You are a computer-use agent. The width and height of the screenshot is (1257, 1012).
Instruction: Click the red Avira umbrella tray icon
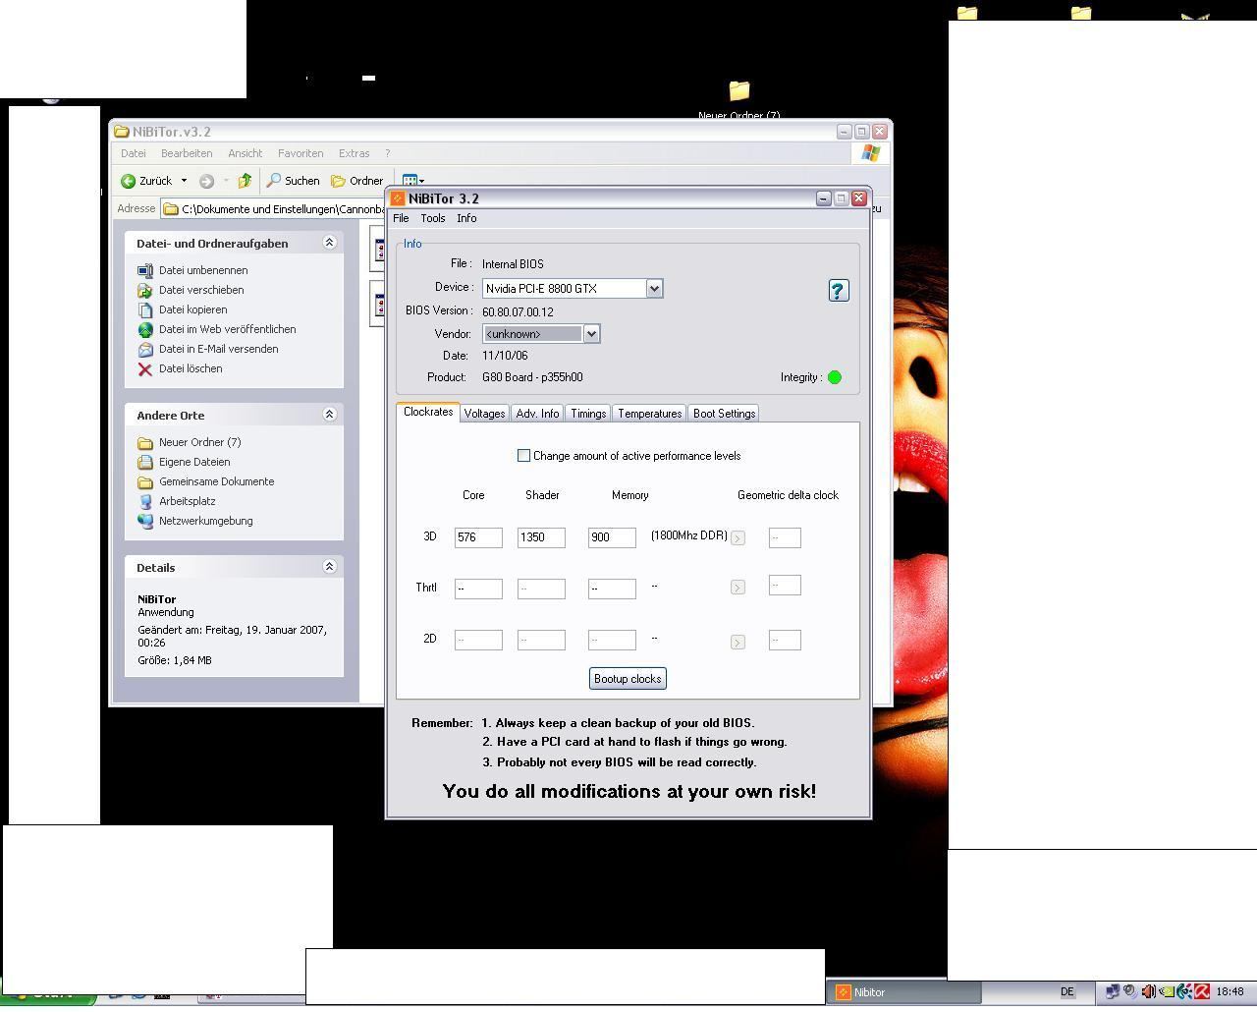coord(1202,992)
